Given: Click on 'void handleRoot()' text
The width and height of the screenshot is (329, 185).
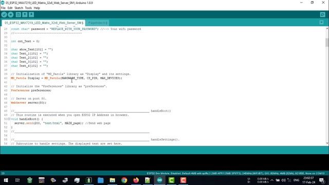Looking at the screenshot, I should point(27,119).
